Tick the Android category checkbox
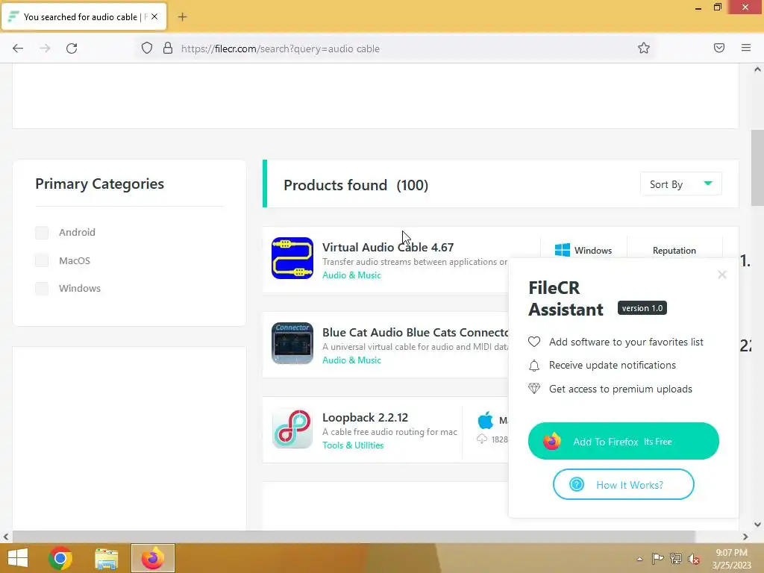 coord(42,233)
